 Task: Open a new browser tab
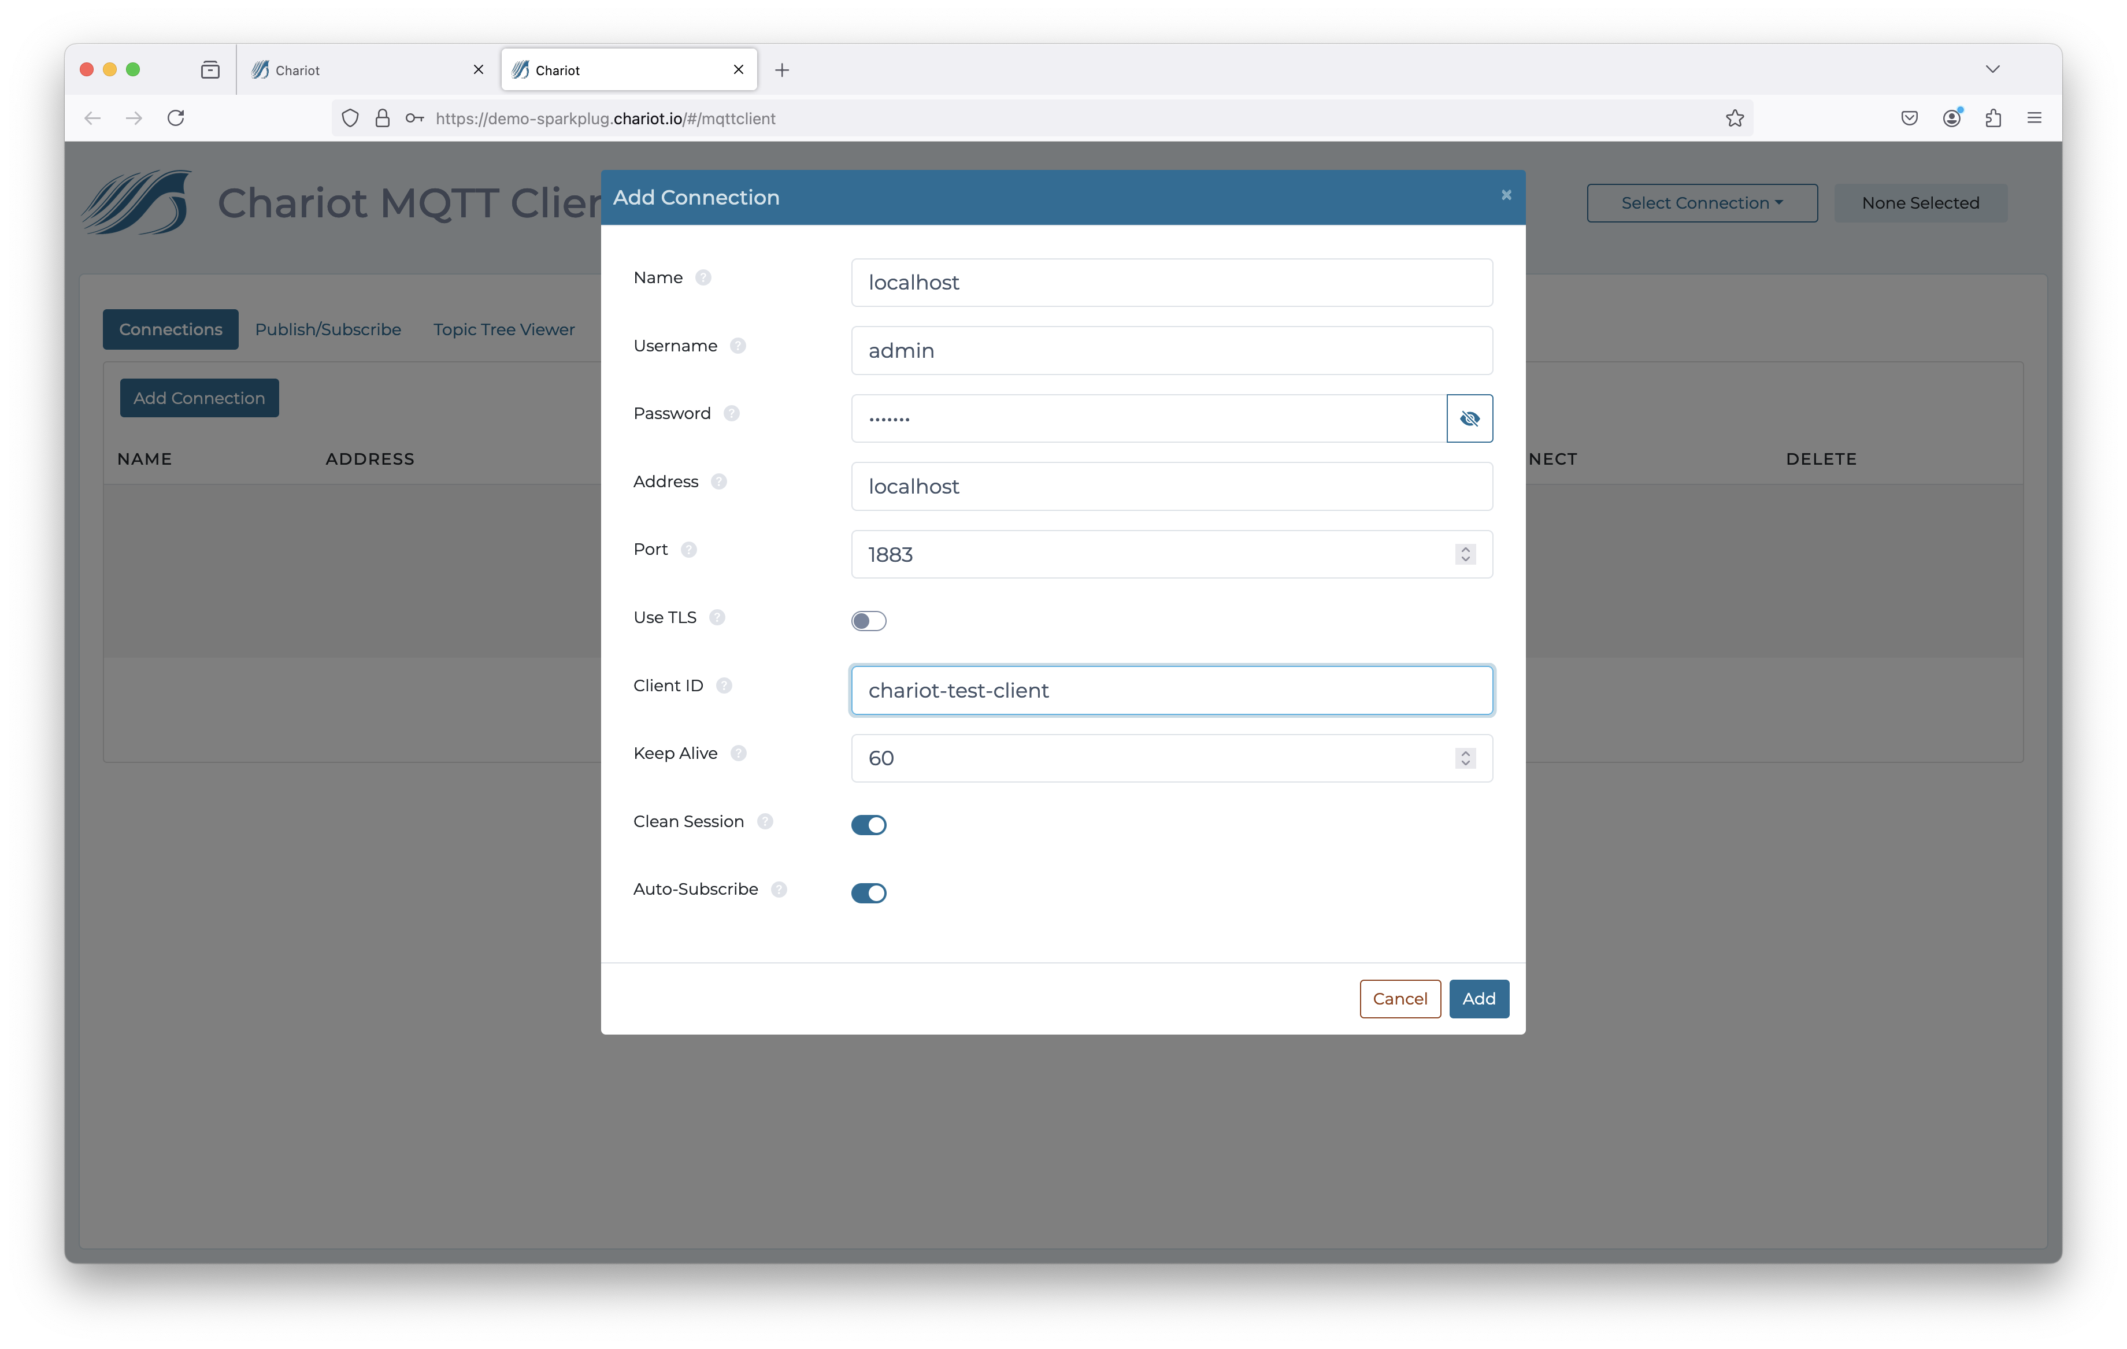[x=781, y=70]
